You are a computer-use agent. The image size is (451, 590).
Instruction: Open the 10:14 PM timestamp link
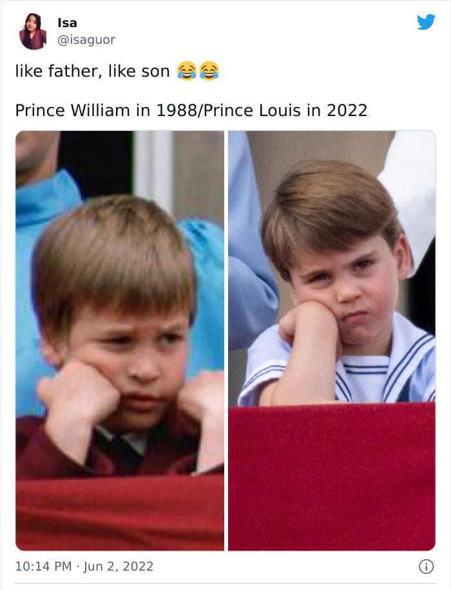click(x=43, y=566)
